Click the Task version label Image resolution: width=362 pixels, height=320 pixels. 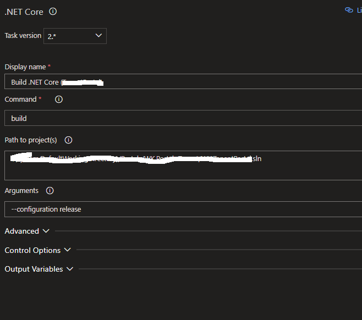tap(23, 36)
